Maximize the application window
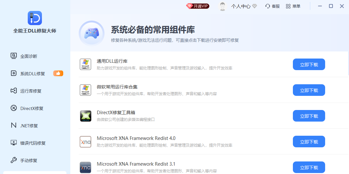 [331, 6]
